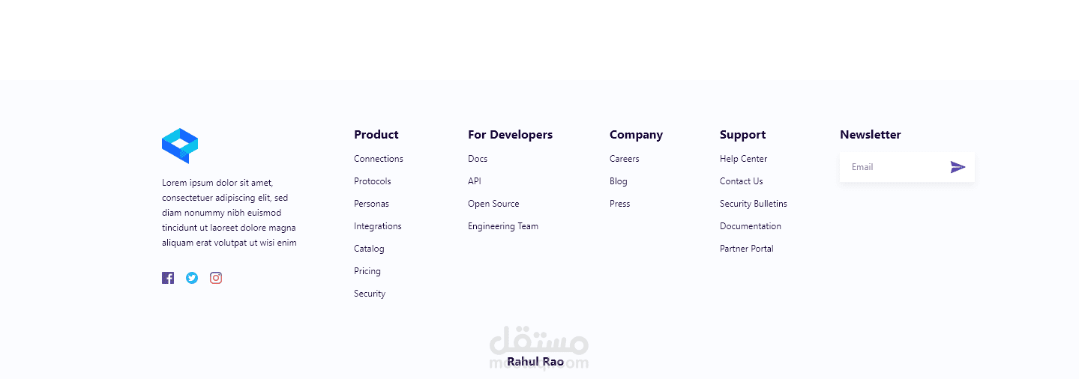
Task: Submit newsletter with paper plane icon
Action: click(x=958, y=167)
